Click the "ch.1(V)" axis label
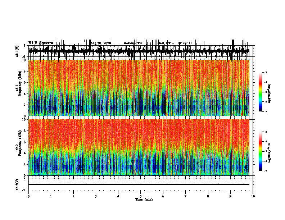Screen dimensions: 285x220 pos(17,51)
